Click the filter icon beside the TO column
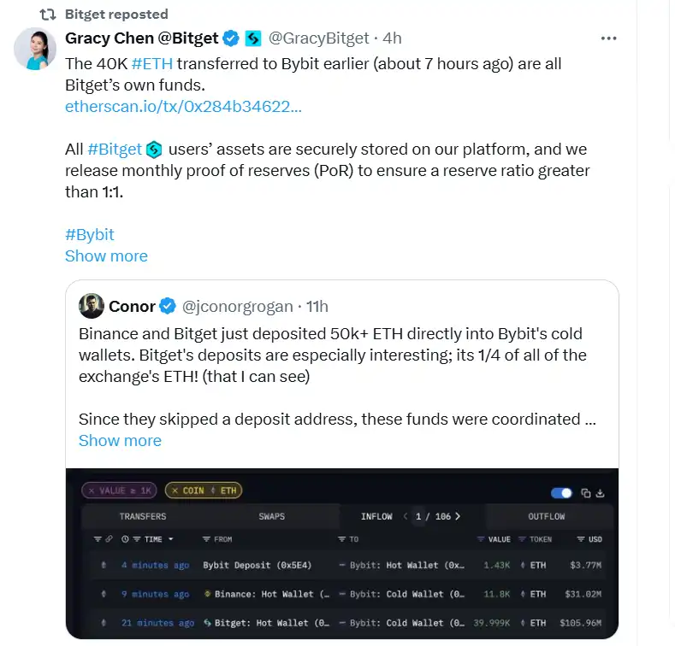This screenshot has width=675, height=646. (342, 539)
